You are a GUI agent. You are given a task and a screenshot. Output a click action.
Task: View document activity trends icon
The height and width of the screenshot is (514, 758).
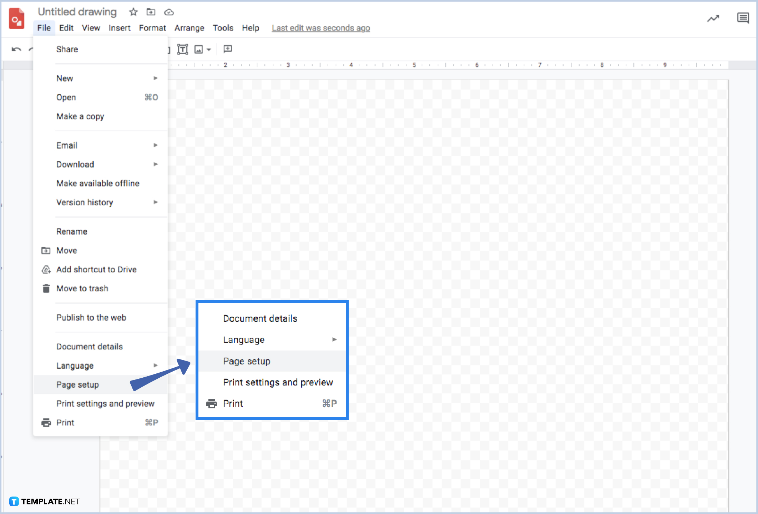click(713, 19)
